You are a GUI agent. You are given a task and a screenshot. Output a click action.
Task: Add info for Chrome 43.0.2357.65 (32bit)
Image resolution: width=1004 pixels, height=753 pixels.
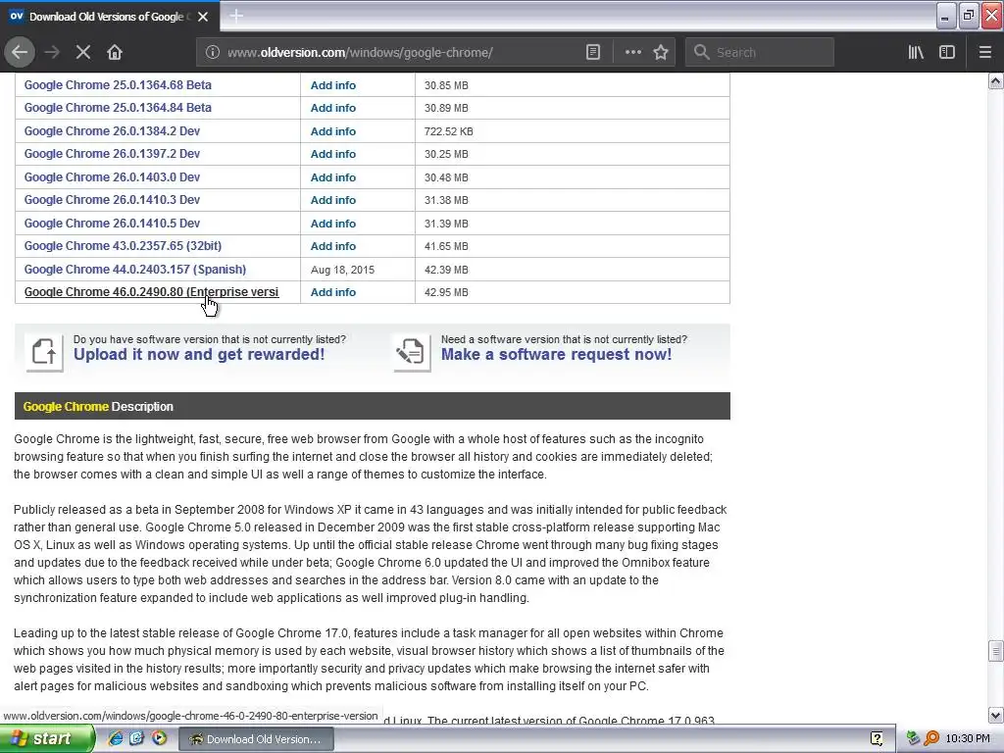pos(333,246)
